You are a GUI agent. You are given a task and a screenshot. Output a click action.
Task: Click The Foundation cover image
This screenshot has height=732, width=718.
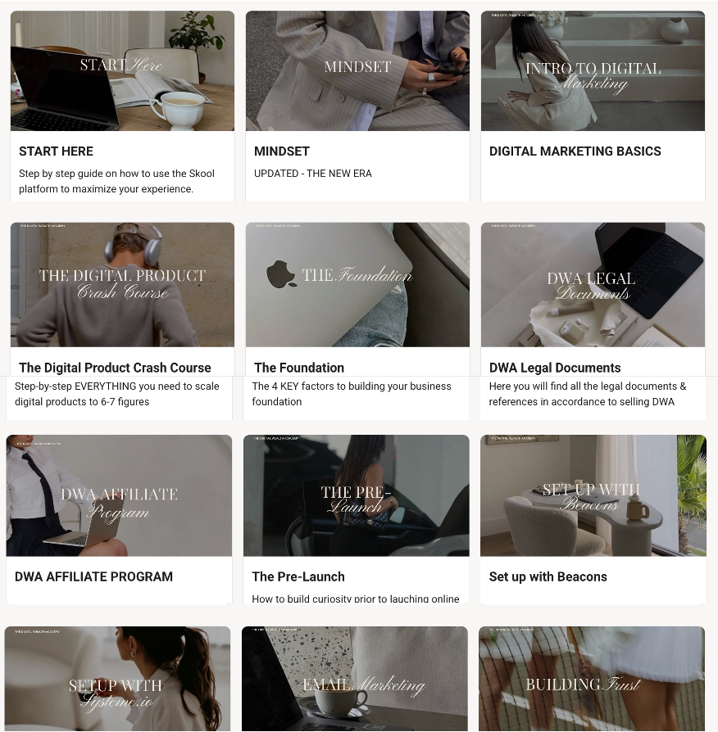point(357,285)
